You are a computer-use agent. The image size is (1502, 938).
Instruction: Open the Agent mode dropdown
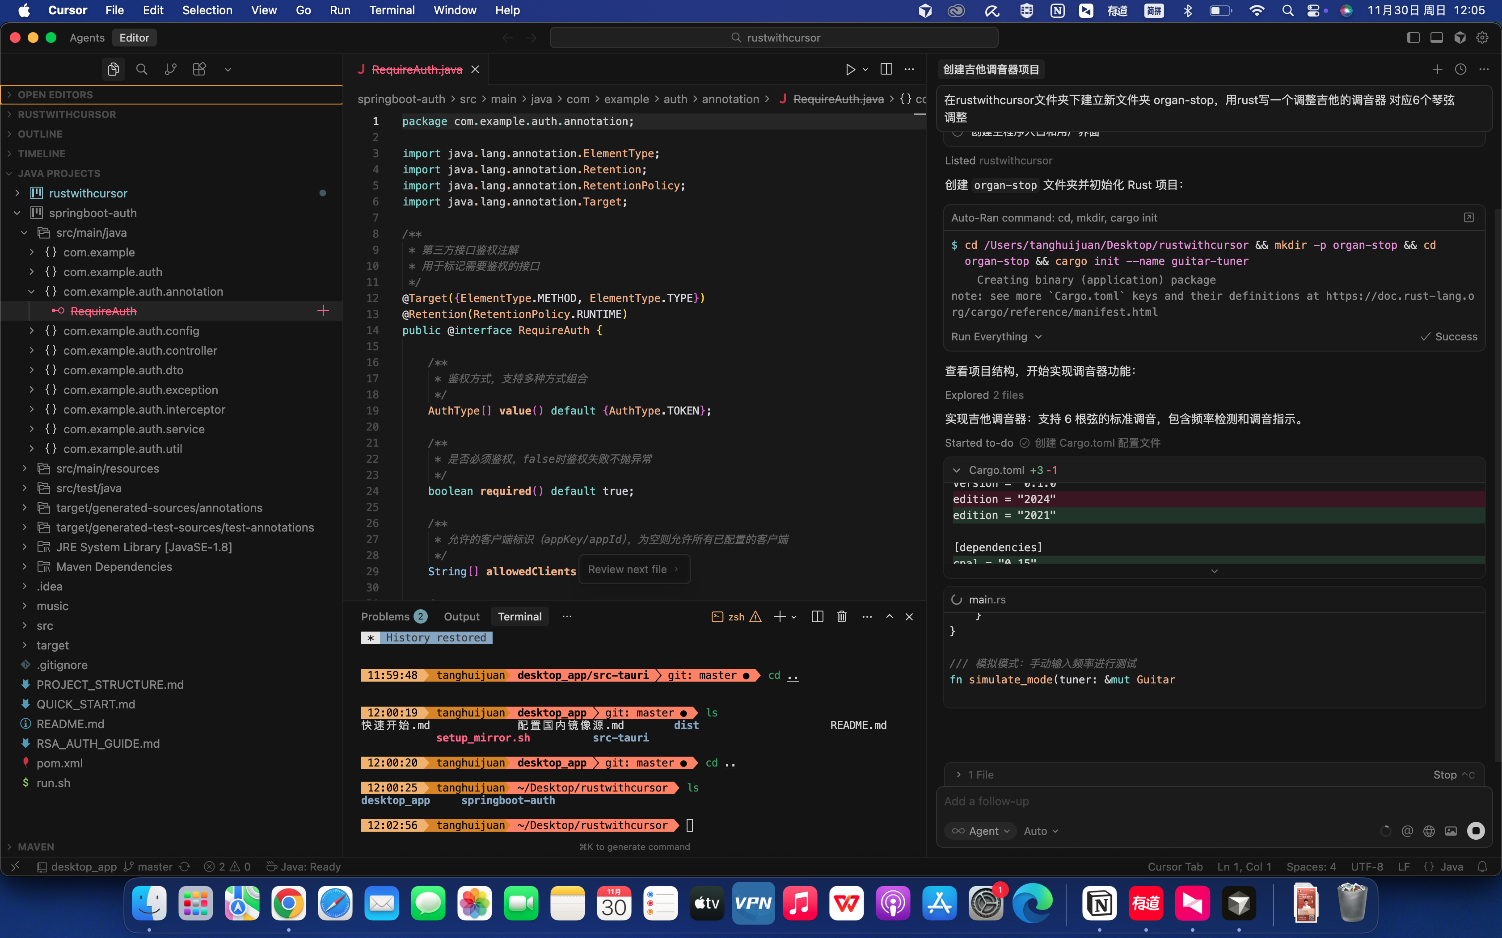982,831
